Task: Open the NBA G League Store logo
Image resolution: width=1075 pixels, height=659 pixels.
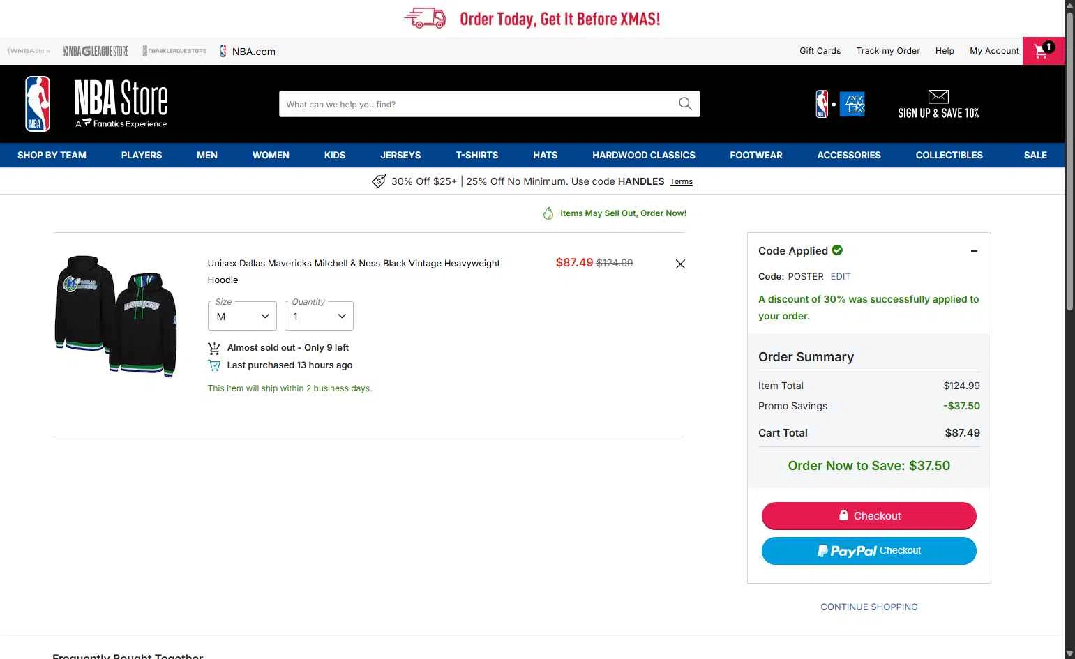Action: click(96, 51)
